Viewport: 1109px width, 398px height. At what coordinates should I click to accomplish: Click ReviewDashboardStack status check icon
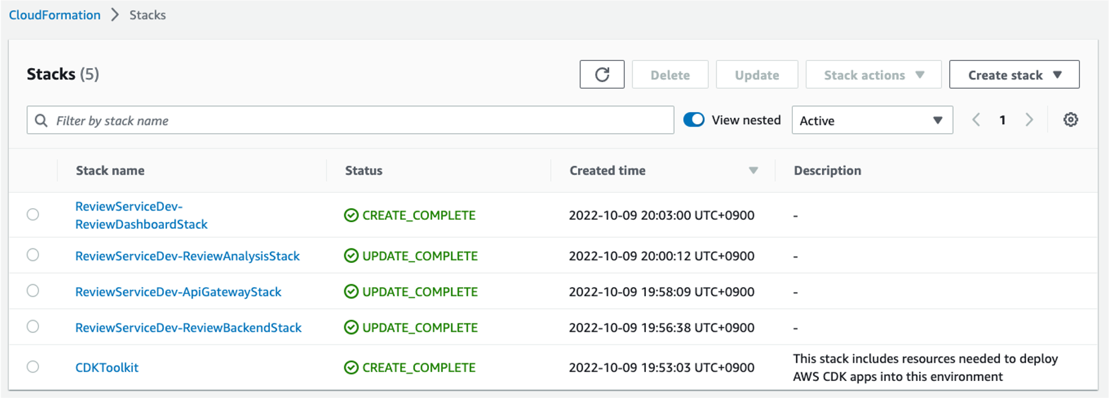pos(351,215)
